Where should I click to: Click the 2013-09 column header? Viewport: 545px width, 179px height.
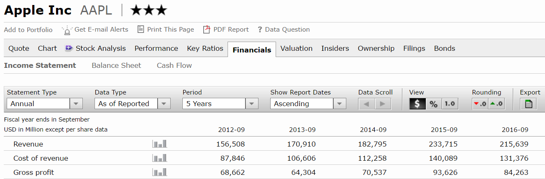302,130
